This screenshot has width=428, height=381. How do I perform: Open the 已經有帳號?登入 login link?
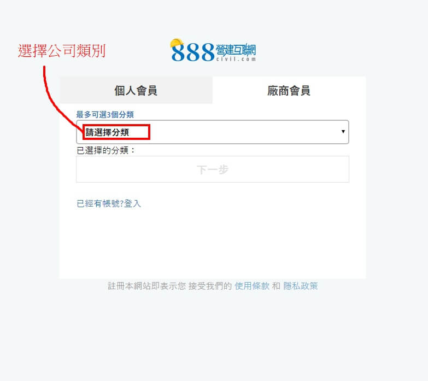coord(109,203)
